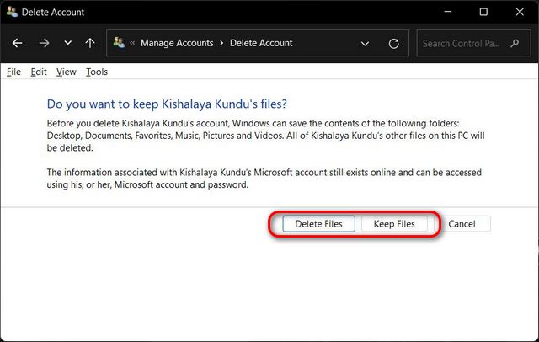539x342 pixels.
Task: Expand the arrow after Manage Accounts breadcrumb
Action: coord(221,43)
